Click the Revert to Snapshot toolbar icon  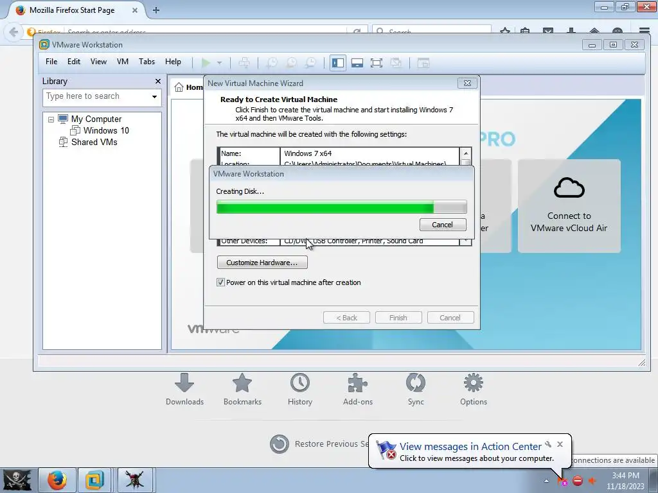click(291, 63)
